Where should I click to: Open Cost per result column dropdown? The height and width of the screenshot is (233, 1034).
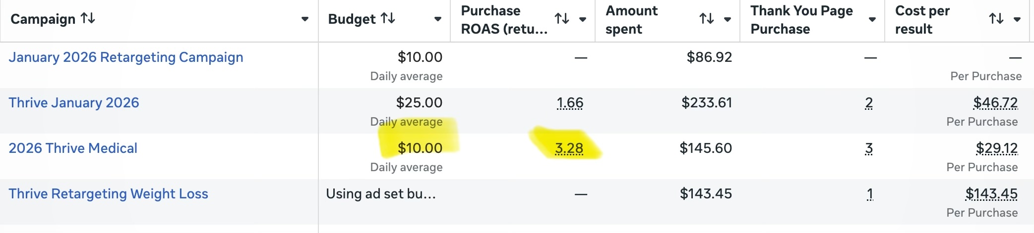tap(1017, 20)
